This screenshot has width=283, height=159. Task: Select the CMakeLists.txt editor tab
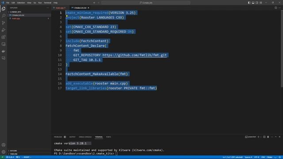click(80, 8)
